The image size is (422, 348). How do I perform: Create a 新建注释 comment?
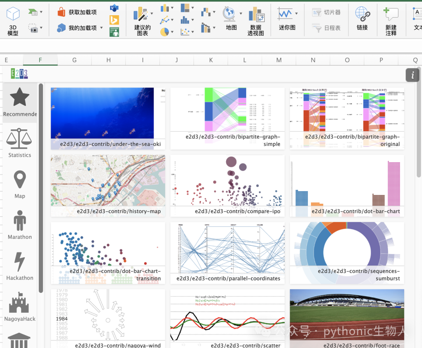coord(391,21)
